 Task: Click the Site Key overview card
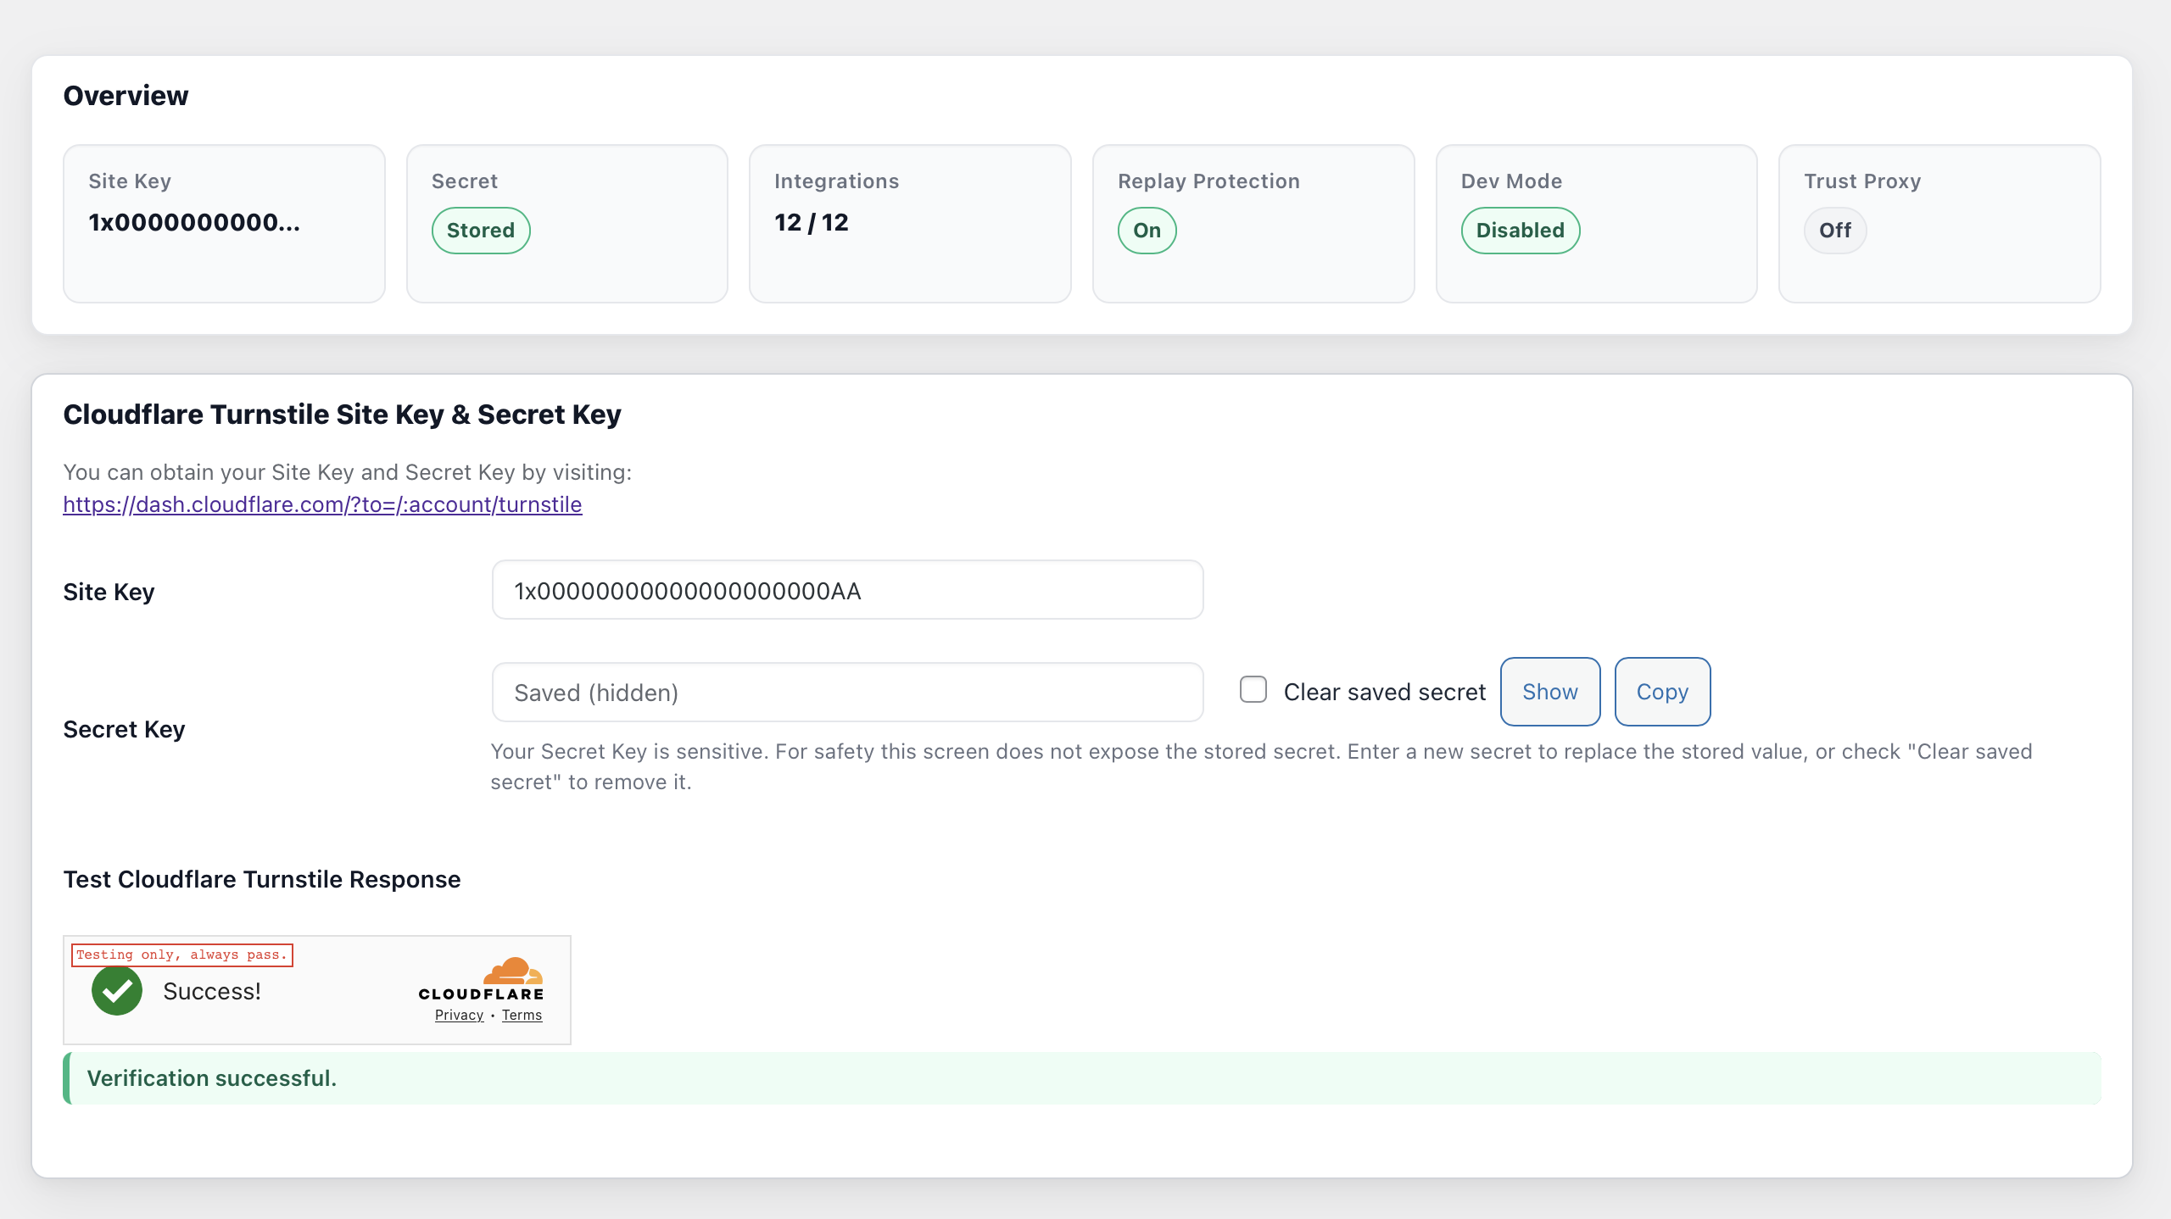tap(224, 223)
